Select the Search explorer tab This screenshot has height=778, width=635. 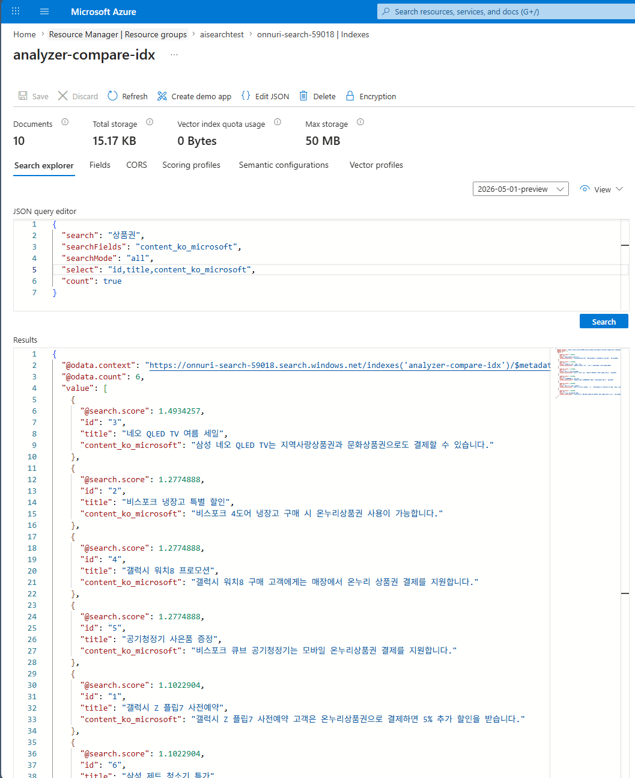coord(44,165)
